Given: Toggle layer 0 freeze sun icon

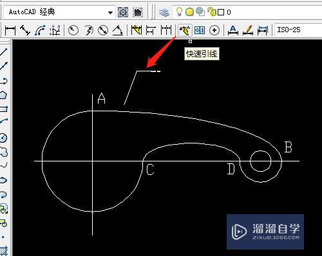Looking at the screenshot, I should tap(189, 12).
